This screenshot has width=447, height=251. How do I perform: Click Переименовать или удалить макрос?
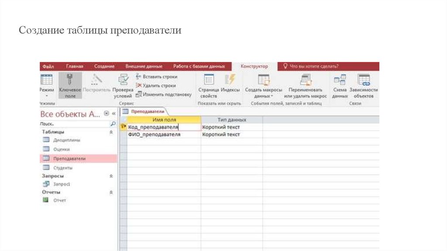(305, 80)
